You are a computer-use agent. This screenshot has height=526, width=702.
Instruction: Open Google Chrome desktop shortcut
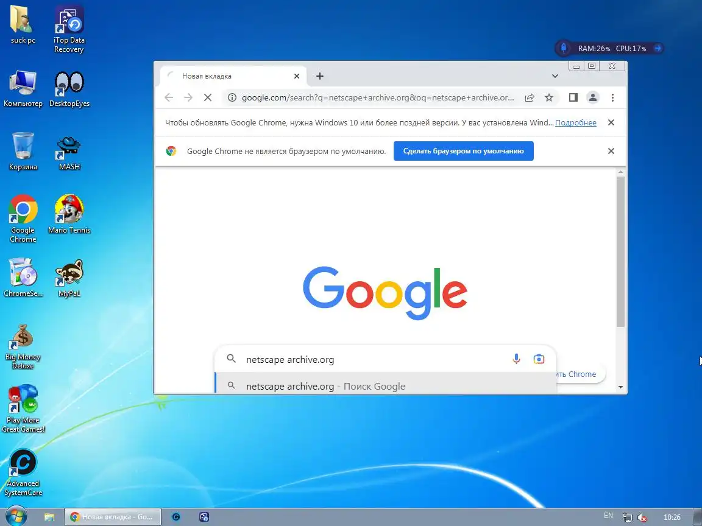tap(23, 219)
